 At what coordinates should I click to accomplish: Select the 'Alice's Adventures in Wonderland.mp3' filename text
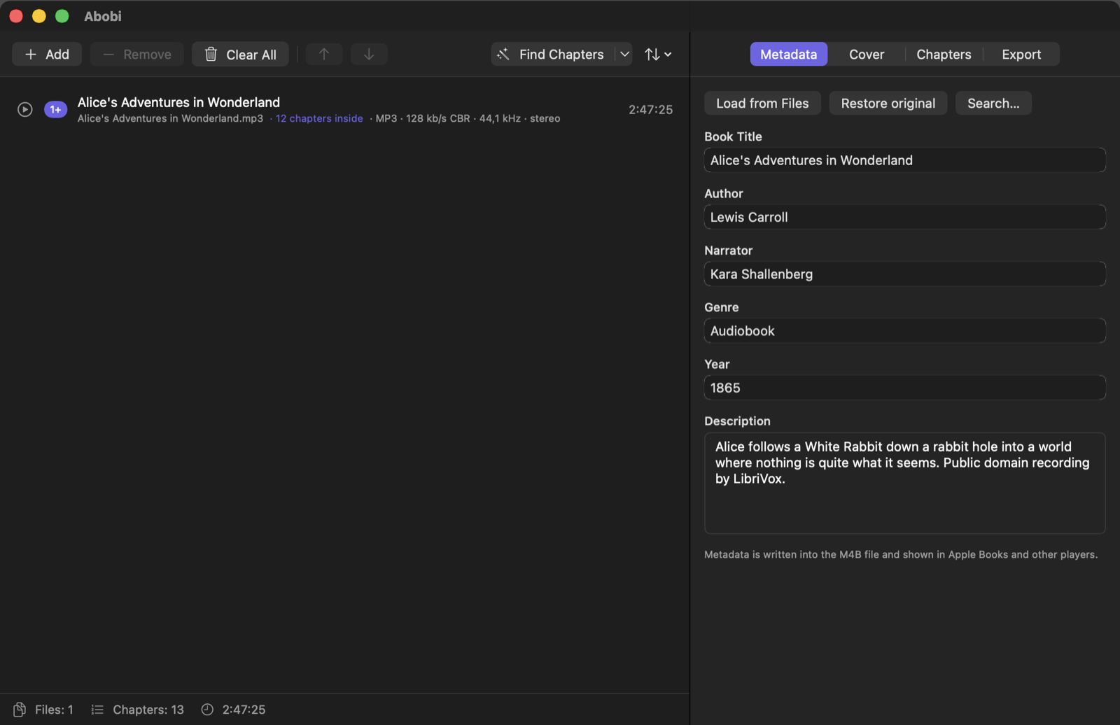pos(170,119)
